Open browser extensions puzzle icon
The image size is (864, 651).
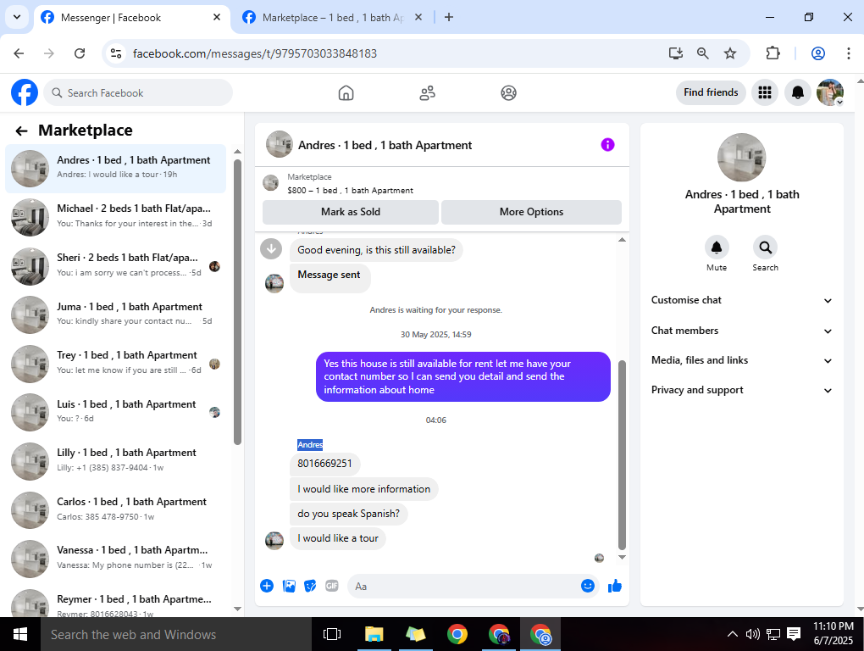[x=773, y=53]
